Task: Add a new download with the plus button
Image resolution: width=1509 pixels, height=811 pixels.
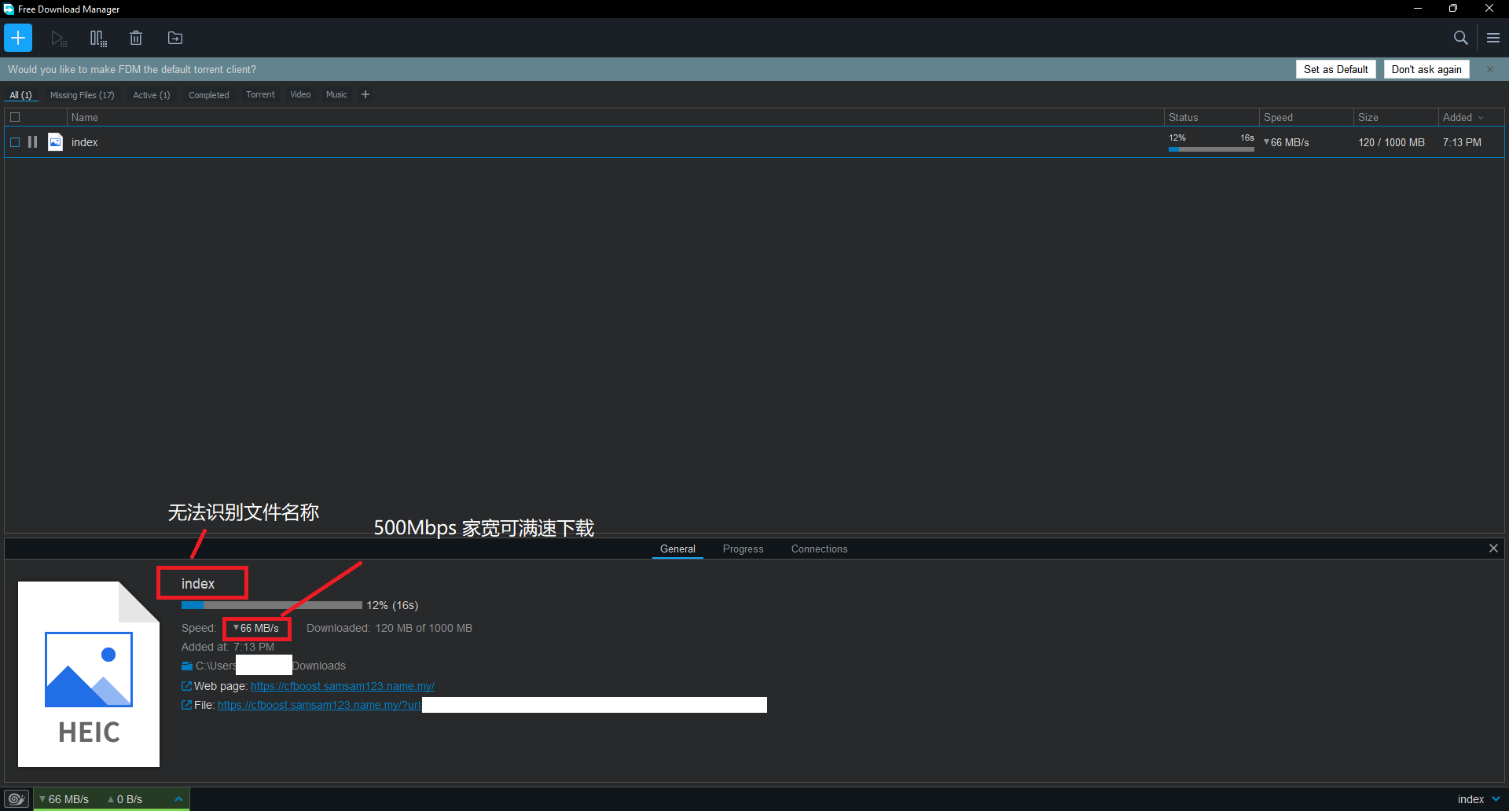Action: [18, 38]
